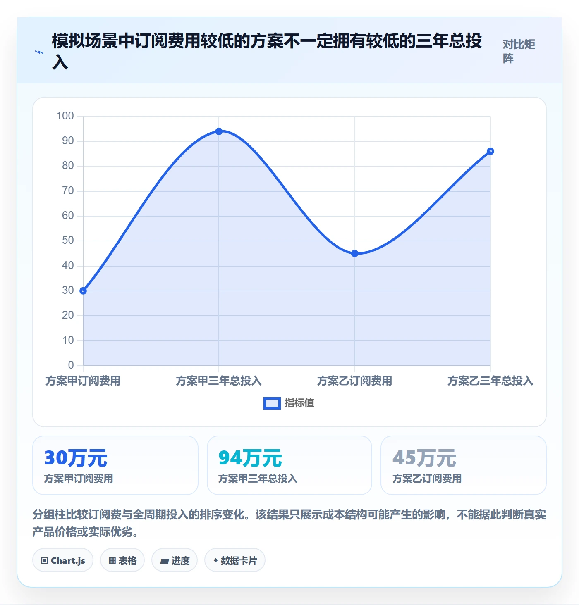Click the description paragraph starting 分组柱比较
The image size is (579, 605).
pos(289,523)
